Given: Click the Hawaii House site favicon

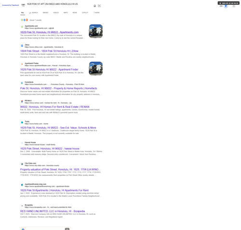Looking at the screenshot, I should [x=22, y=143].
